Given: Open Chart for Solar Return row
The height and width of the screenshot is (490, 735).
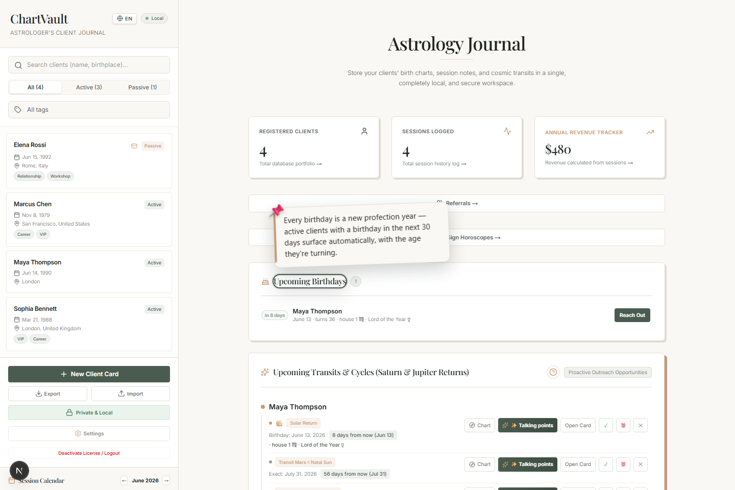Looking at the screenshot, I should coord(480,425).
